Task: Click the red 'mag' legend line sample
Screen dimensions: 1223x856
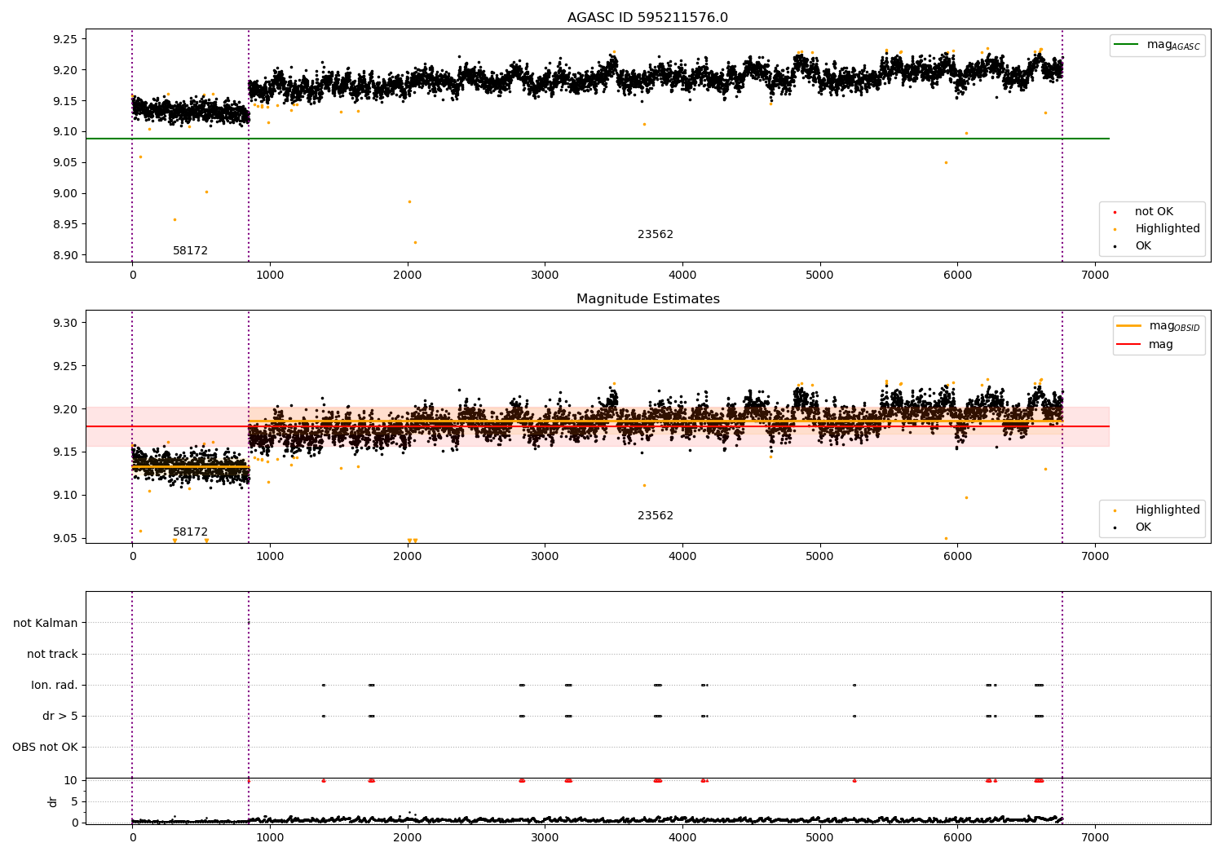Action: (x=1129, y=345)
